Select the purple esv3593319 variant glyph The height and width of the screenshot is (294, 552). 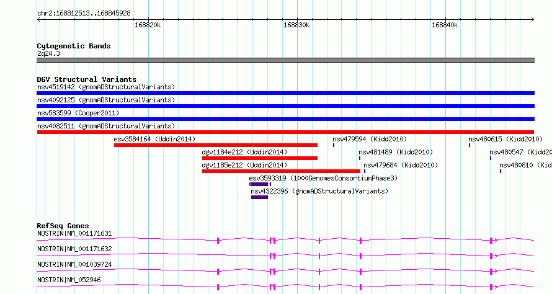[260, 184]
